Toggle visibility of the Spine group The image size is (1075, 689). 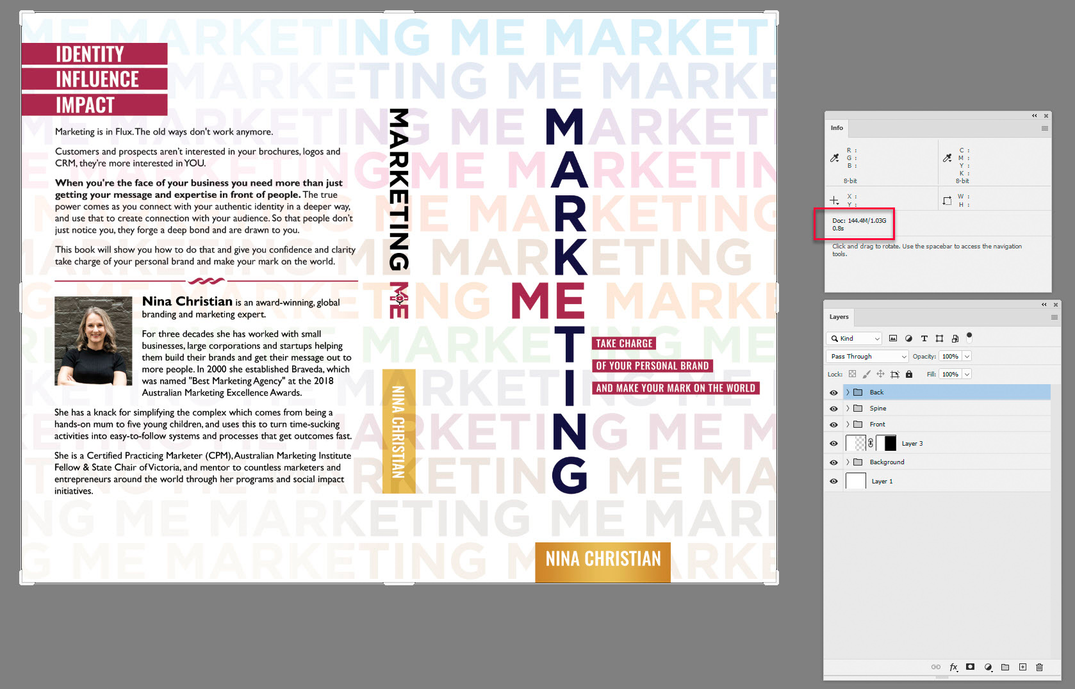[x=833, y=408]
